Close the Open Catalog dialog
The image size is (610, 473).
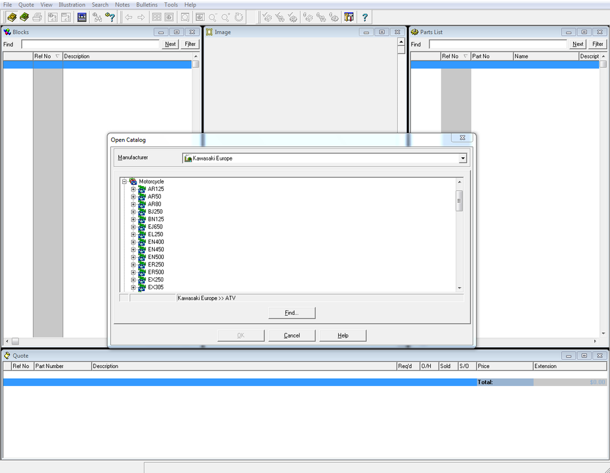[462, 138]
